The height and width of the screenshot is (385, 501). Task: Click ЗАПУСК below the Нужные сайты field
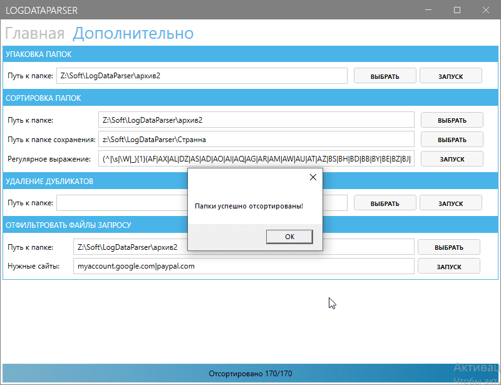point(448,266)
